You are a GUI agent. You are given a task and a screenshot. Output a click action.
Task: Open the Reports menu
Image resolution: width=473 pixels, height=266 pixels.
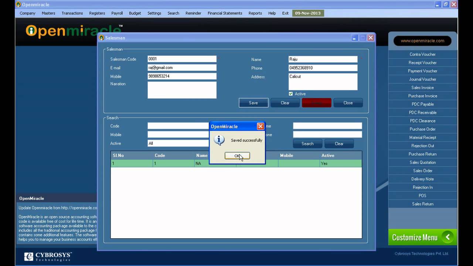coord(255,13)
